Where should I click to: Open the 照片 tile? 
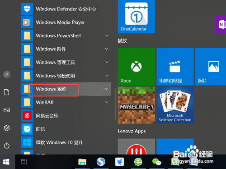tap(211, 67)
